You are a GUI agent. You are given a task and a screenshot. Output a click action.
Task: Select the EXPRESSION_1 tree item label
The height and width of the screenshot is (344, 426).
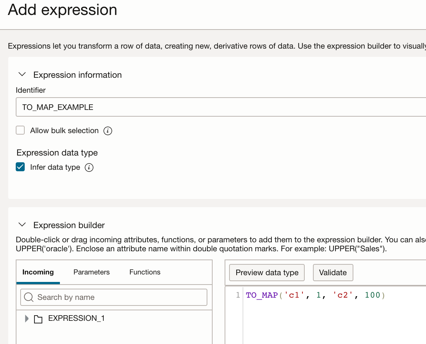(76, 318)
